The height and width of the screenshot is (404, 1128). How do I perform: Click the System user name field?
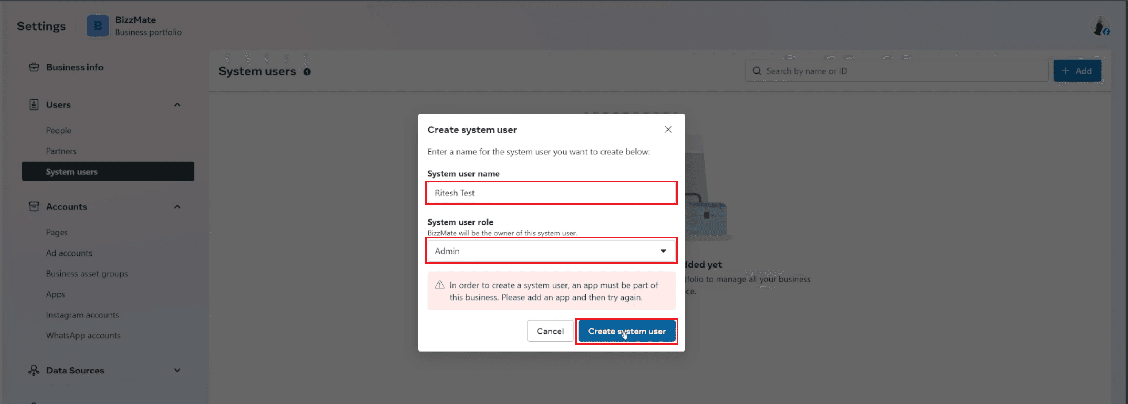pos(551,193)
